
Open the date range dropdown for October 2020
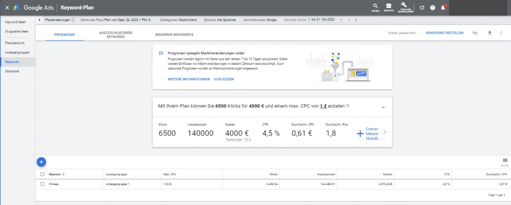[x=342, y=20]
